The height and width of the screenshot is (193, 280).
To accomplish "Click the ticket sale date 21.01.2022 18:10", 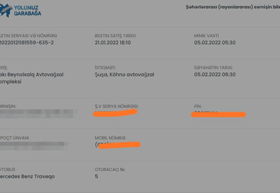I will pos(113,42).
